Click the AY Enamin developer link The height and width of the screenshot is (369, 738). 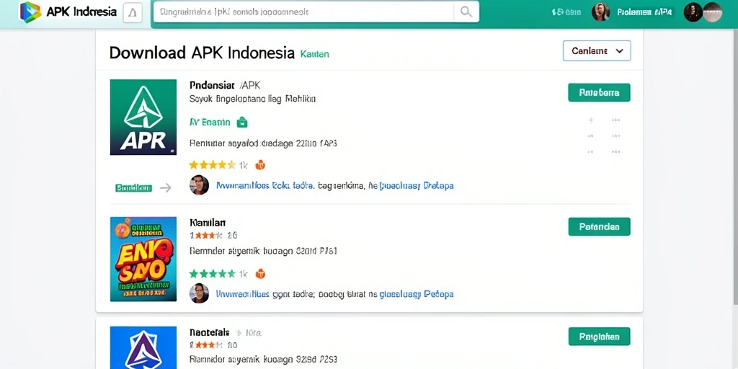210,123
